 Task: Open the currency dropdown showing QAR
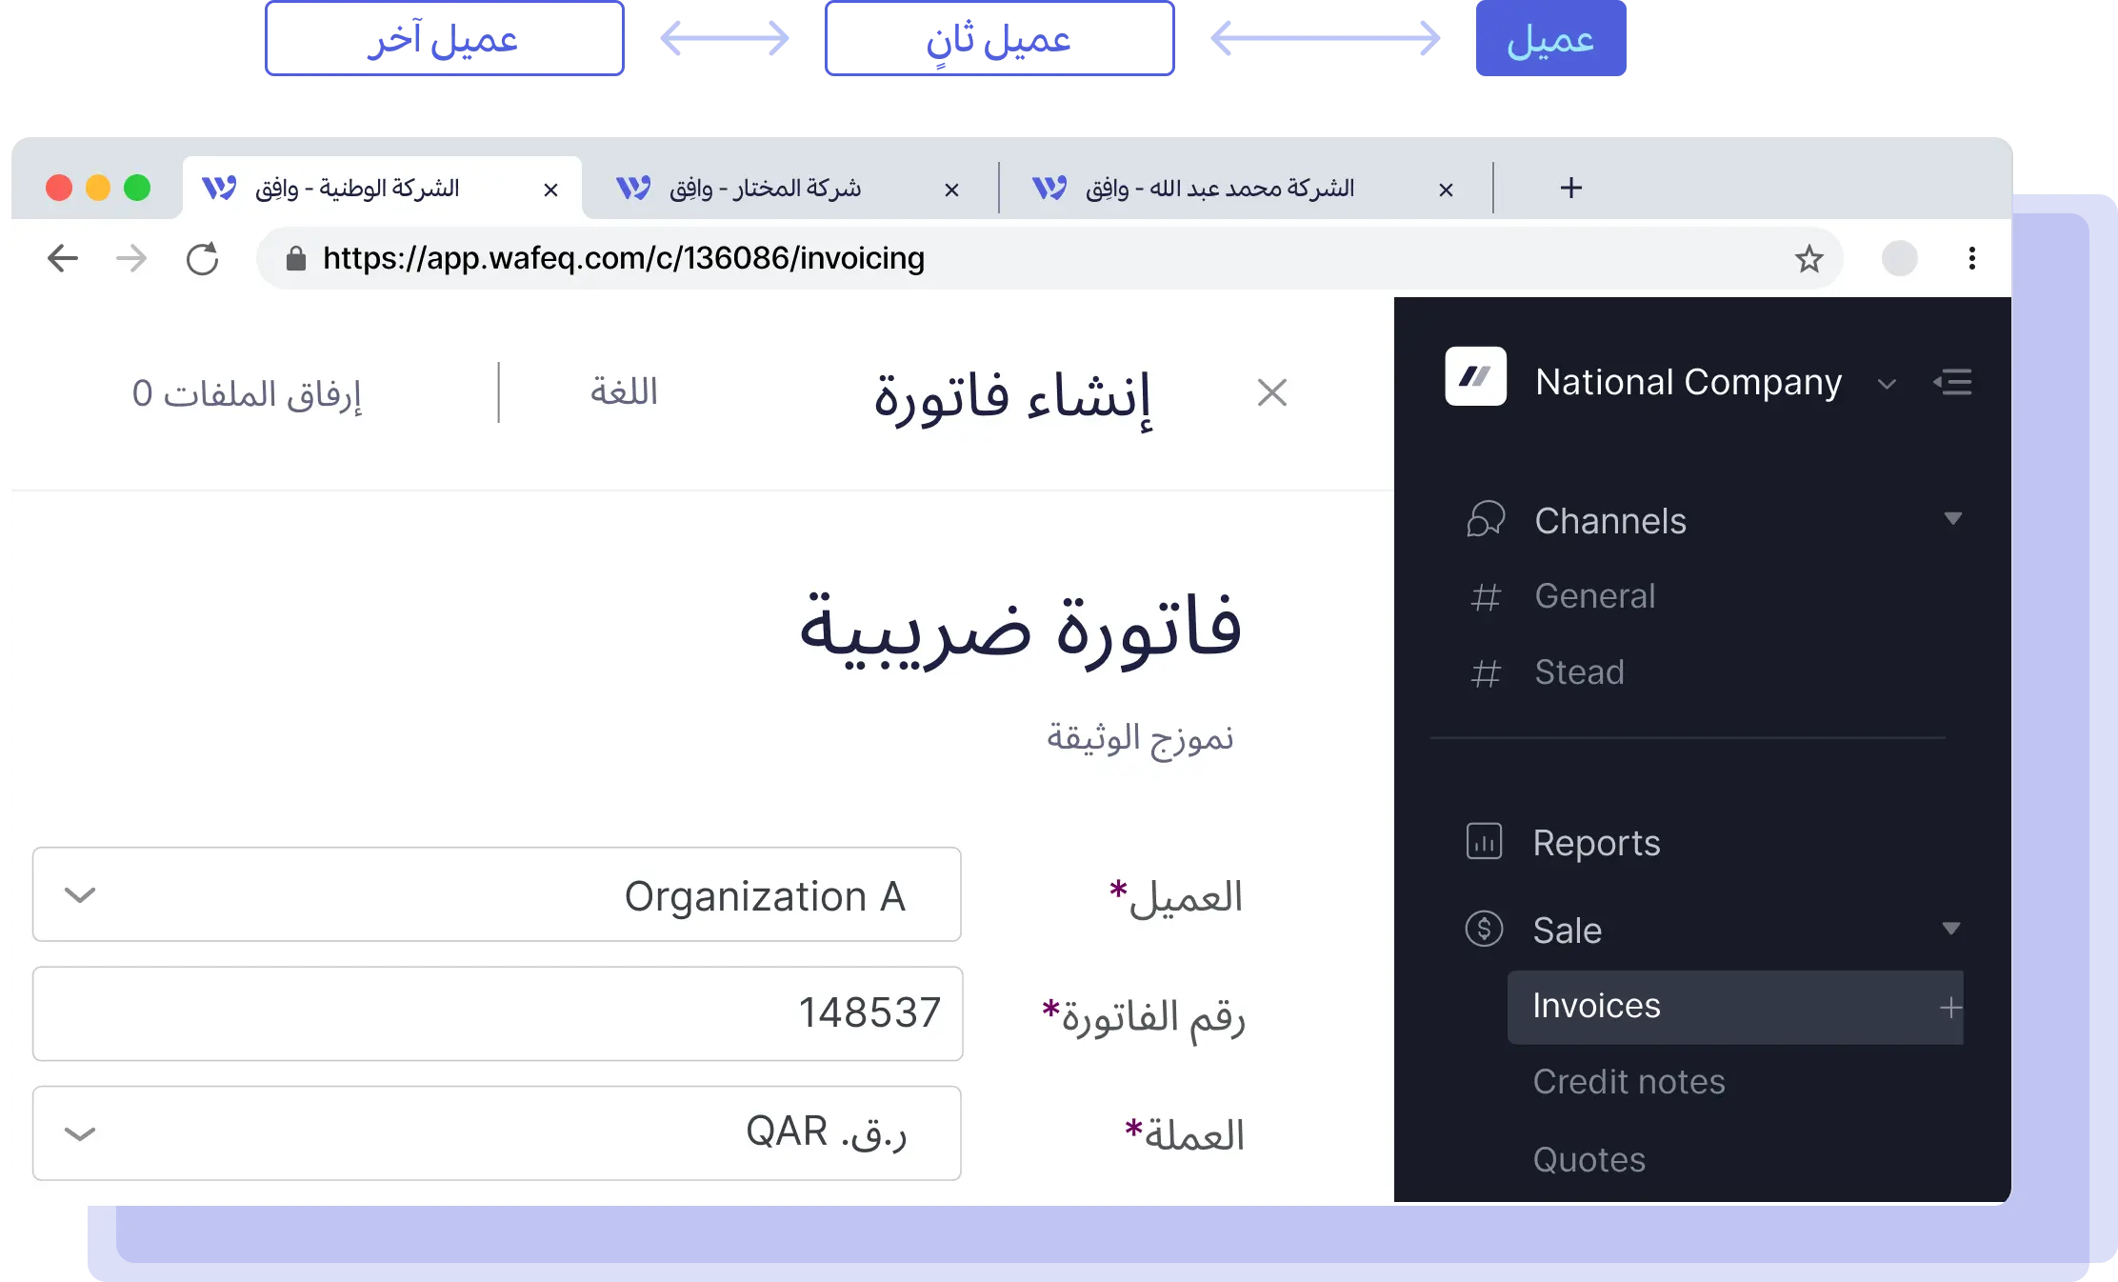tap(496, 1133)
